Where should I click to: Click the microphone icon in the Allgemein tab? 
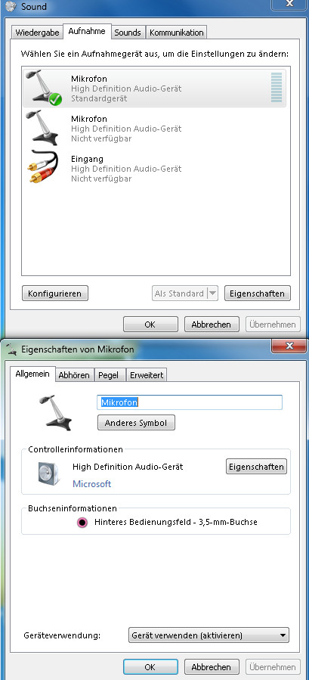(55, 412)
